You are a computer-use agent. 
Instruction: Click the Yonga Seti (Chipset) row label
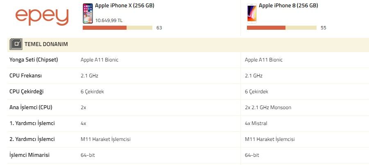point(34,60)
